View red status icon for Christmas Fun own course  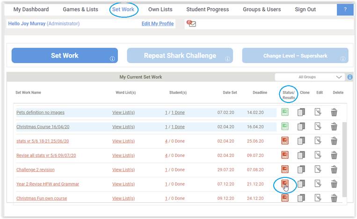[x=285, y=198]
